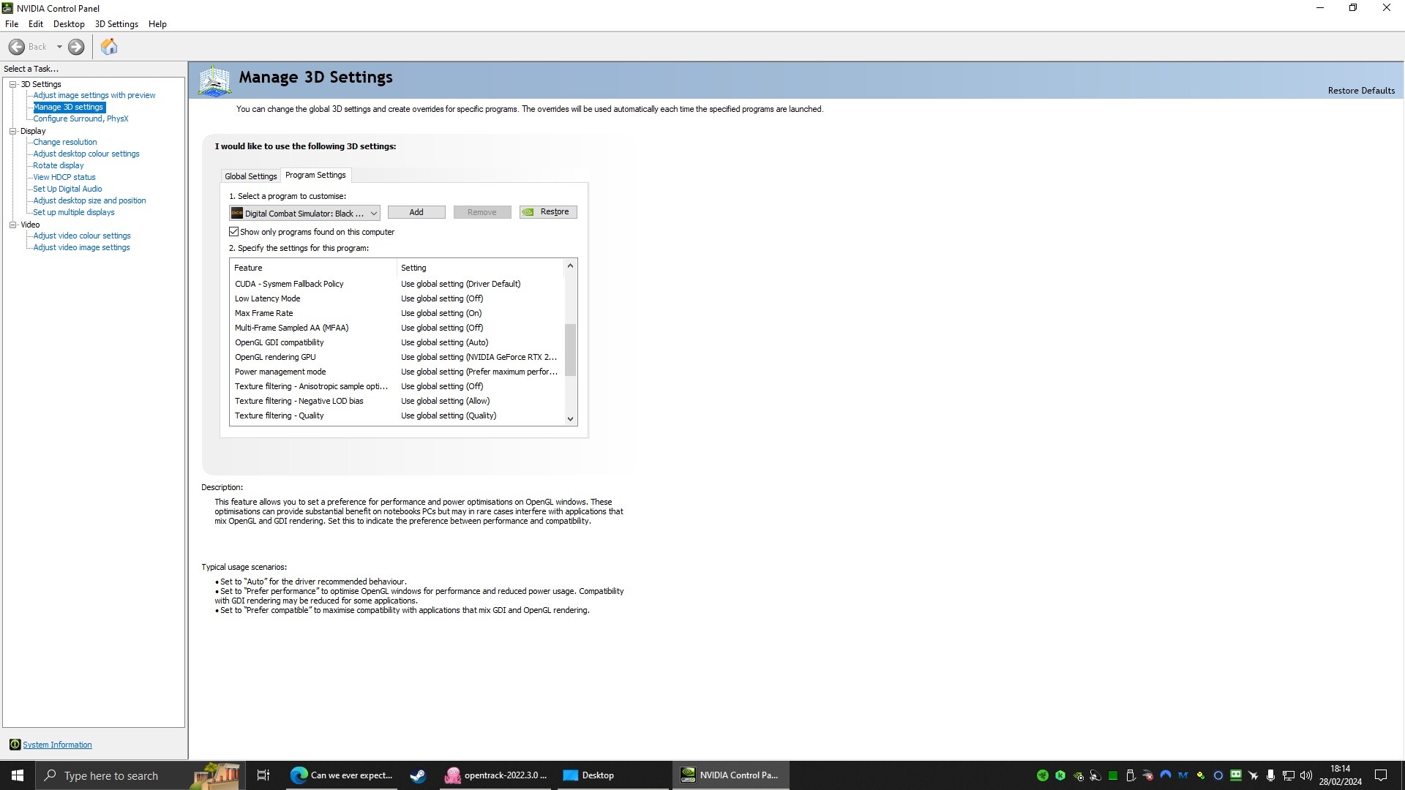Select CUDA - Sysmem Fallback Policy row
This screenshot has width=1405, height=790.
pos(397,284)
